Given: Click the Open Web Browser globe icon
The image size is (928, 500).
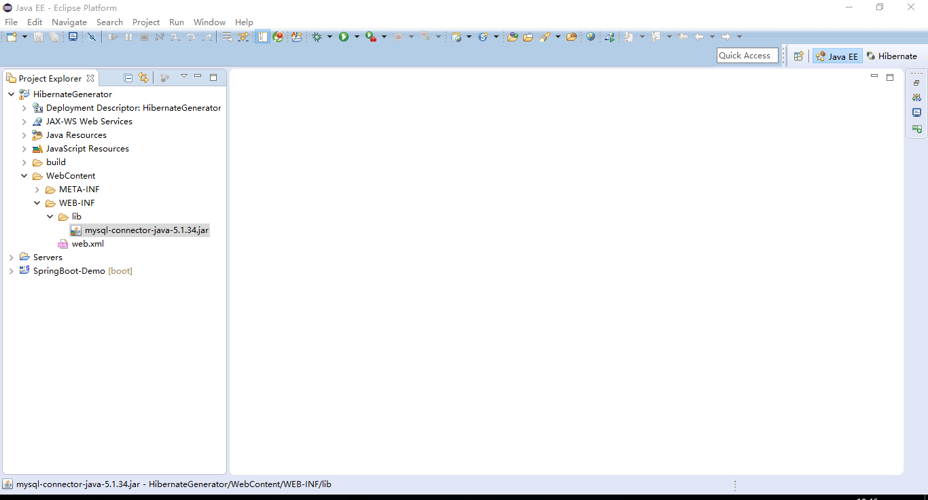Looking at the screenshot, I should click(590, 37).
